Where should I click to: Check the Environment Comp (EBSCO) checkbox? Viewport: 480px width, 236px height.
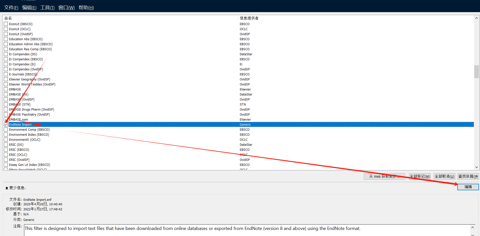[x=6, y=129]
